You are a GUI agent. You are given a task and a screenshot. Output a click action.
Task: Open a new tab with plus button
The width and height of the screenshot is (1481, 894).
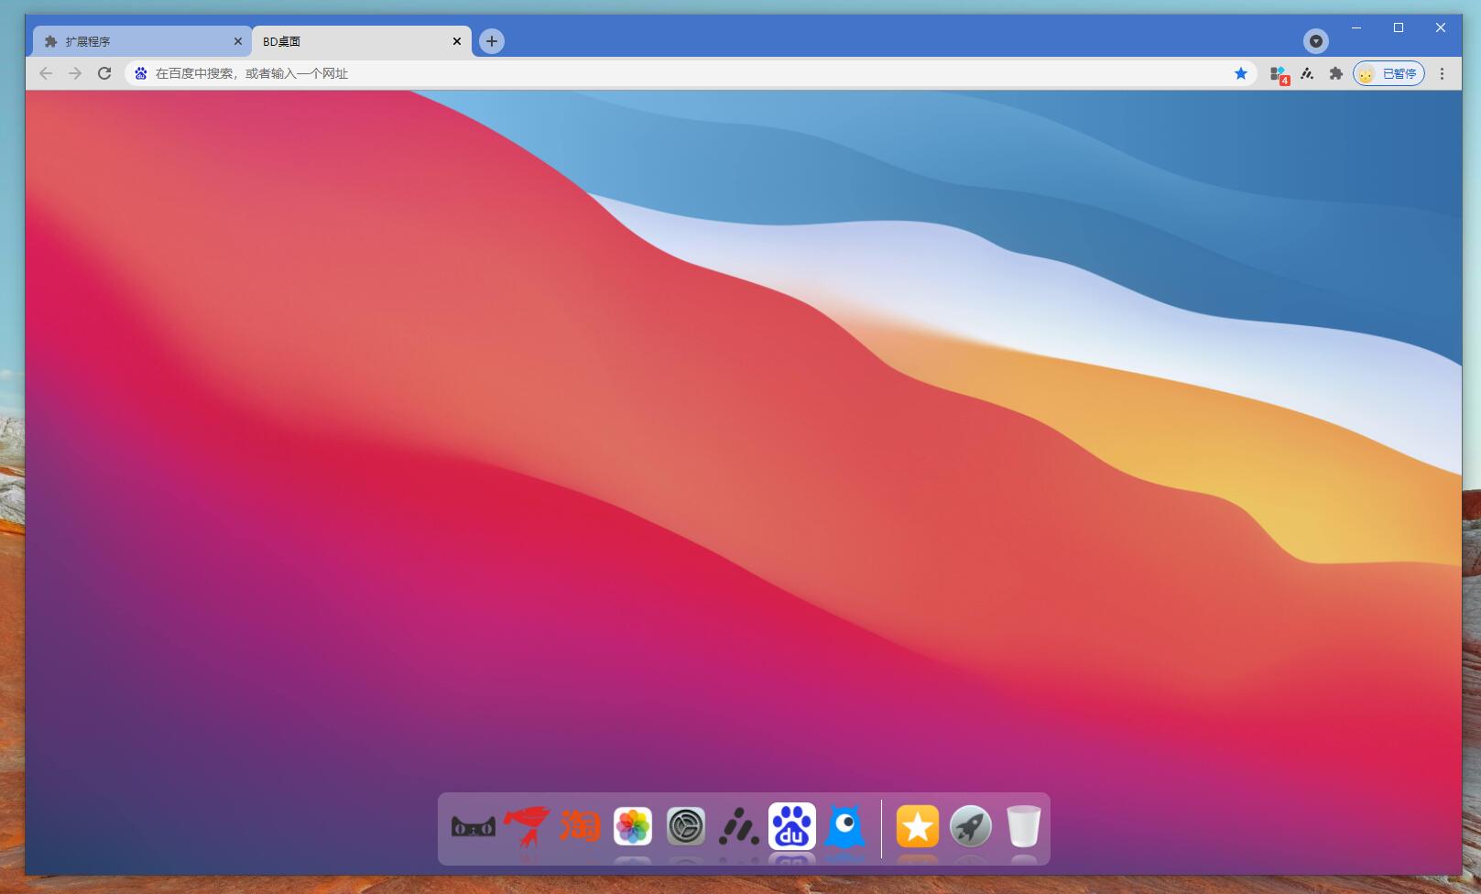point(492,41)
